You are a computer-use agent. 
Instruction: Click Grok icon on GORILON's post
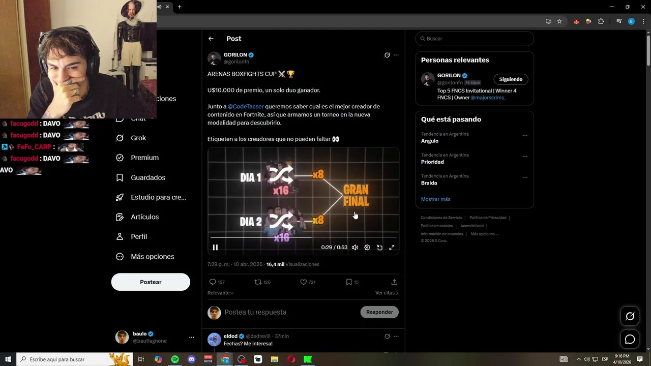tap(387, 55)
